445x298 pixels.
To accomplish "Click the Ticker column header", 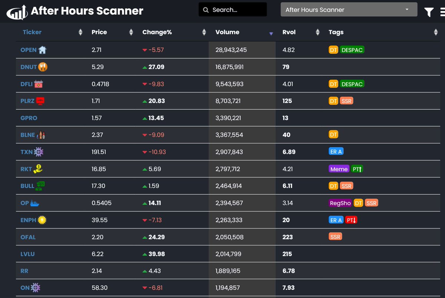I will 32,32.
